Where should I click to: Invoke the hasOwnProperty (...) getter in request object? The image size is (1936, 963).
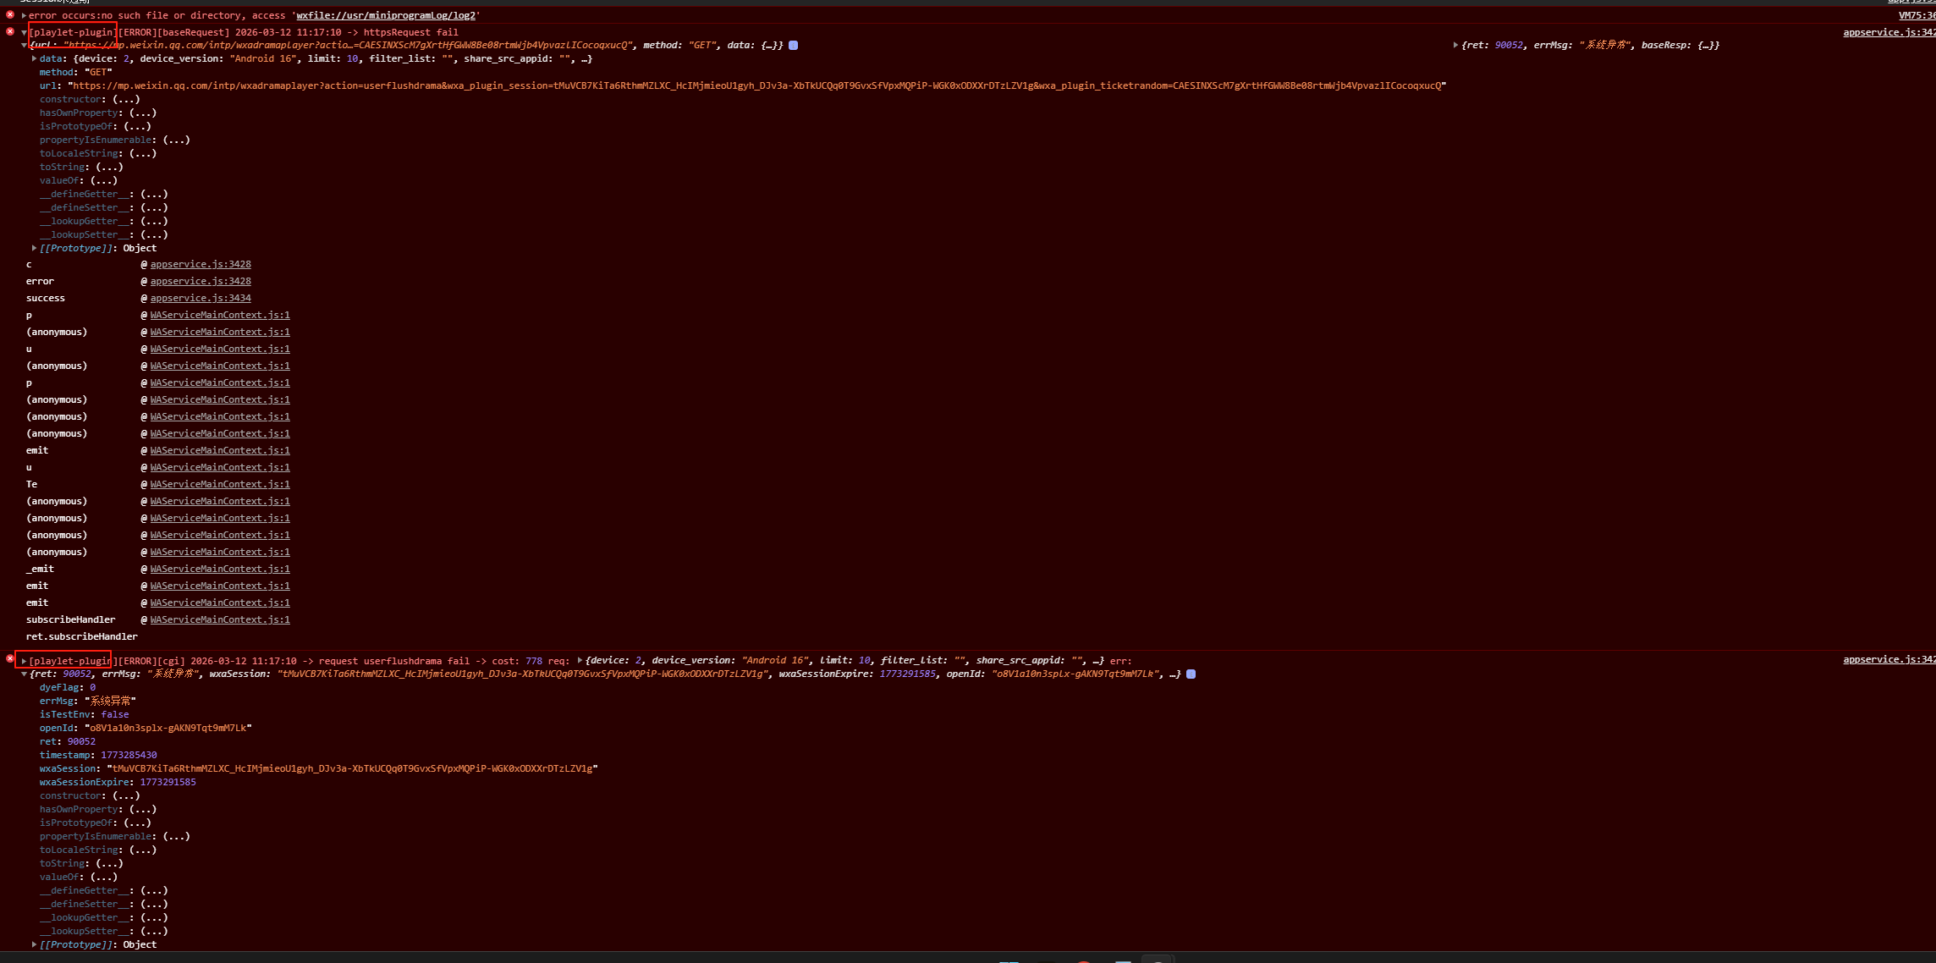[142, 113]
